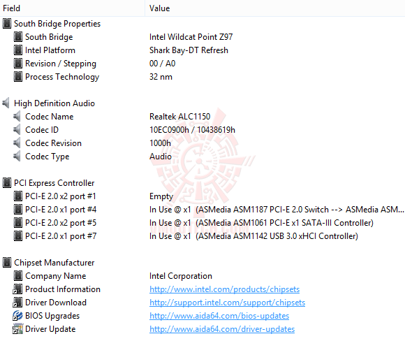
Task: Click the South Bridge Properties chip icon
Action: (x=7, y=24)
